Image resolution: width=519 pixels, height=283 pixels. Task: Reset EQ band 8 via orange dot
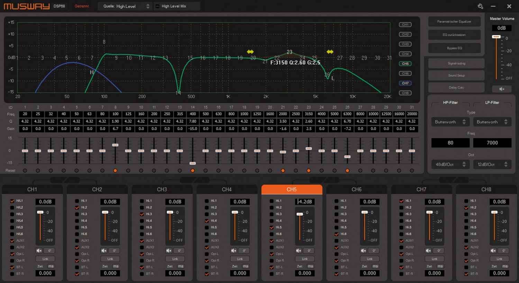pyautogui.click(x=115, y=171)
